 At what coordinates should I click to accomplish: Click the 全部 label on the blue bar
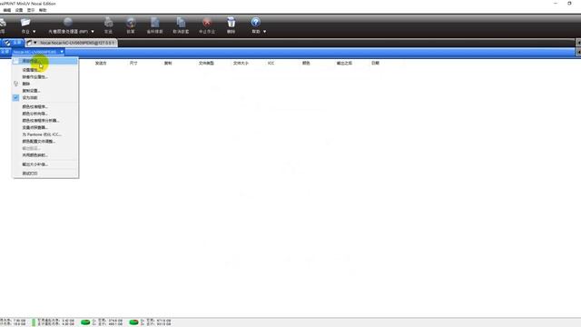tap(5, 52)
